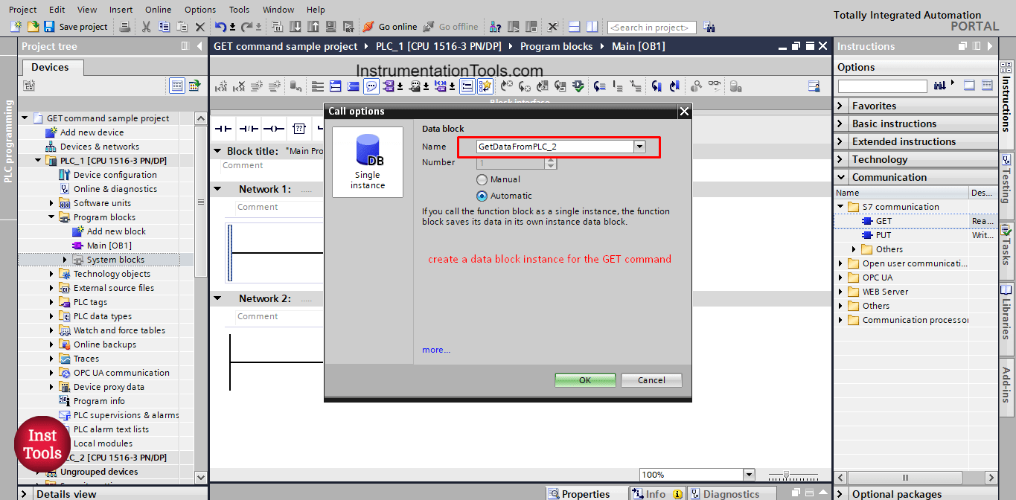Expand the PLC tags tree node
Screen dimensions: 1016x500
click(x=51, y=302)
